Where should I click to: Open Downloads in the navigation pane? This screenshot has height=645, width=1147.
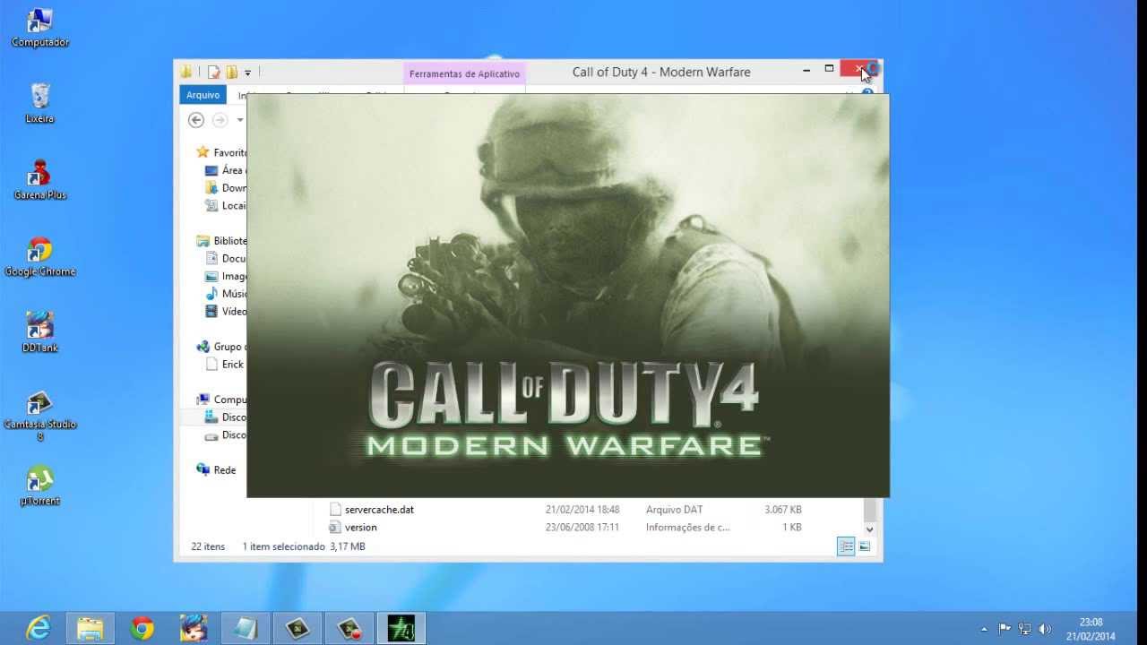coord(226,188)
